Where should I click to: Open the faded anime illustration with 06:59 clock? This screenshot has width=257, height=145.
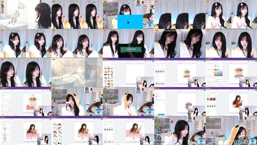[x=77, y=72]
